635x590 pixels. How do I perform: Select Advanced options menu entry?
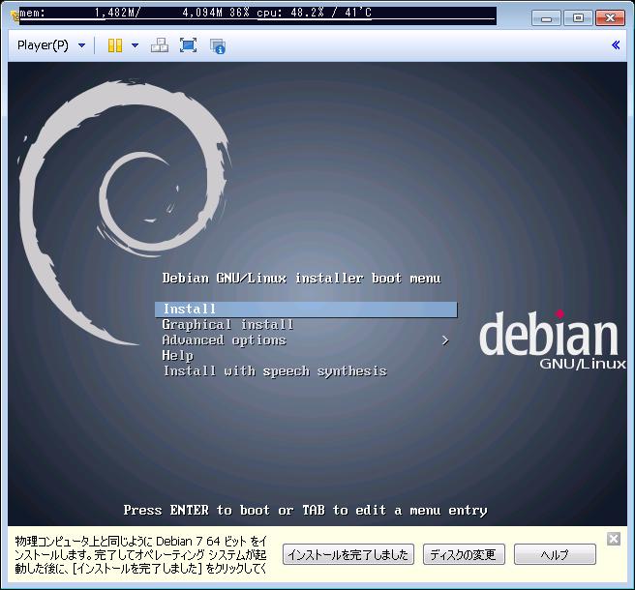pos(224,340)
